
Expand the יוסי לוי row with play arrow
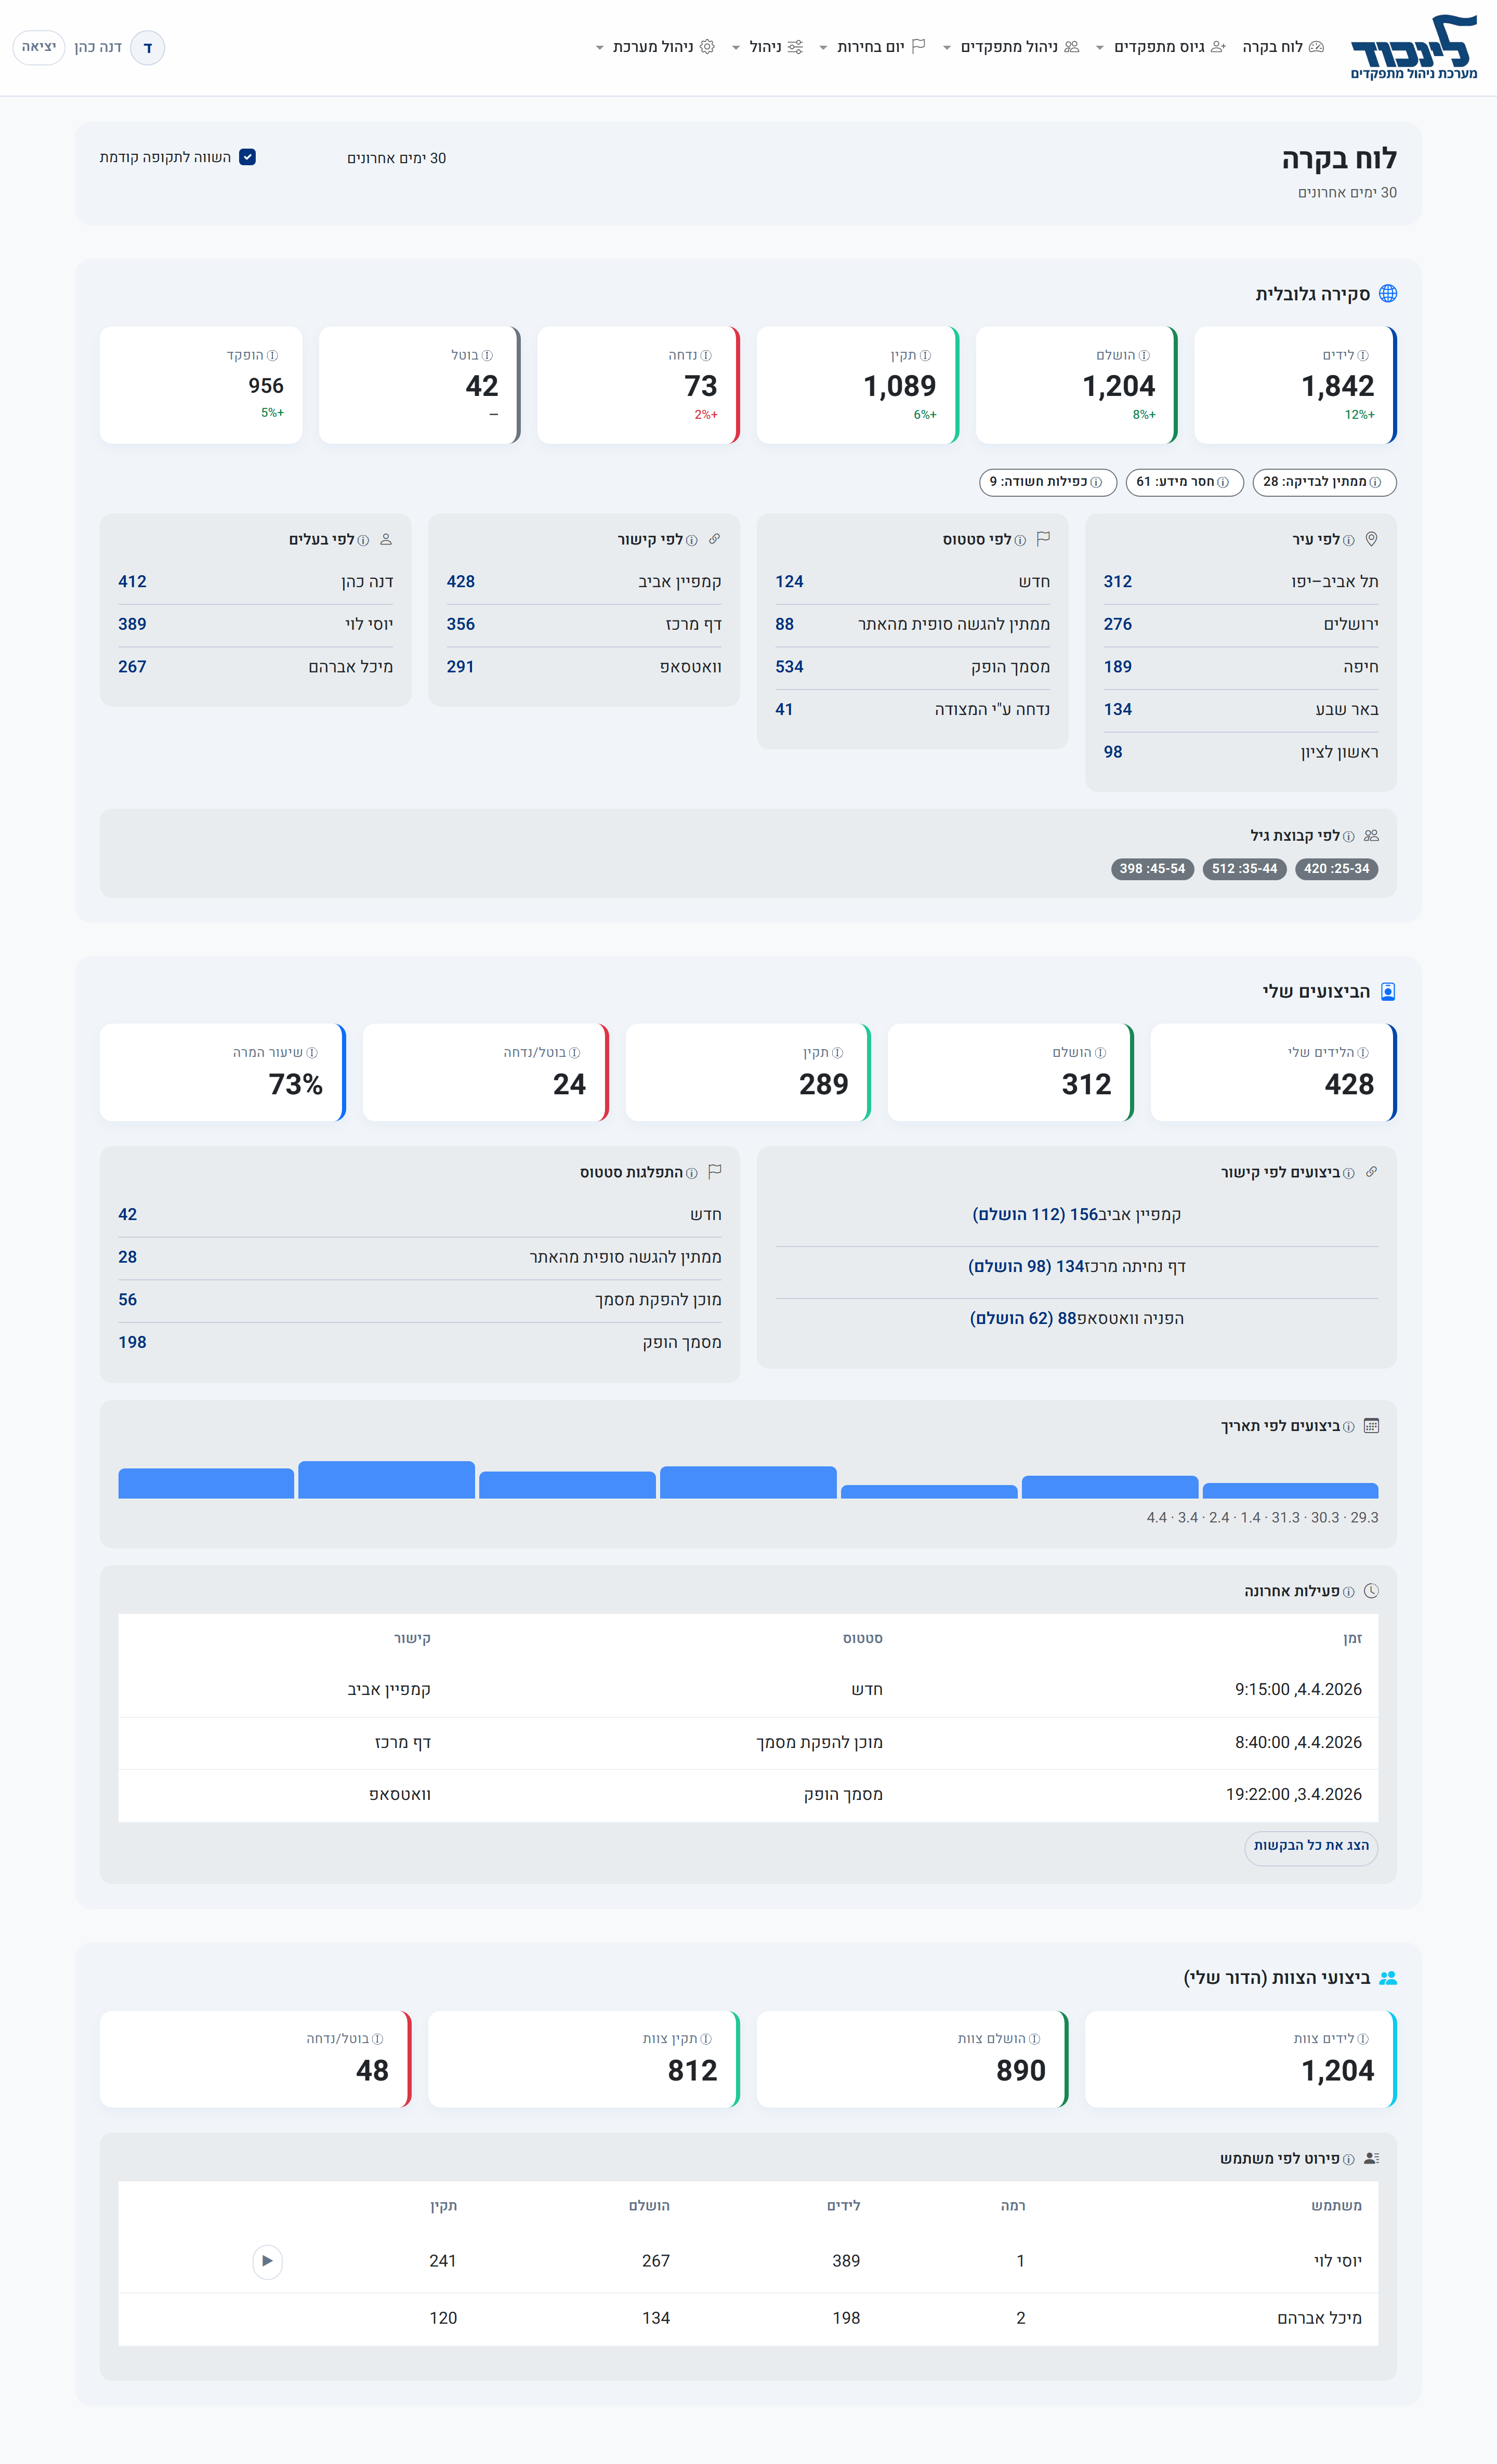tap(267, 2261)
